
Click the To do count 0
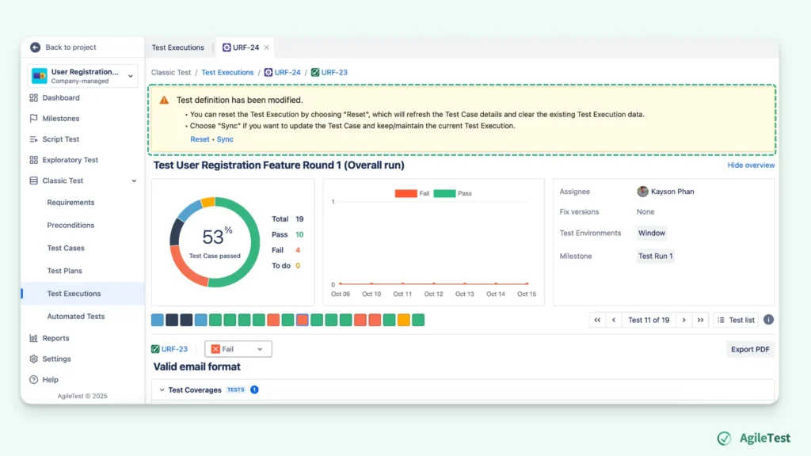298,266
